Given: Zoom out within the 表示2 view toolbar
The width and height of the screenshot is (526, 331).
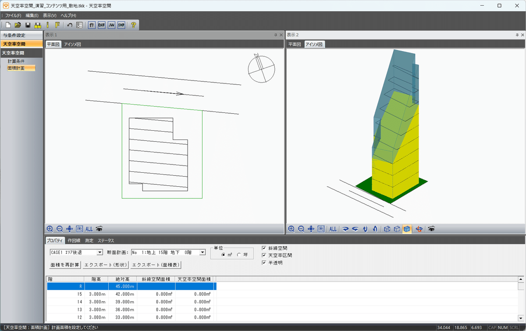Looking at the screenshot, I should (x=301, y=229).
